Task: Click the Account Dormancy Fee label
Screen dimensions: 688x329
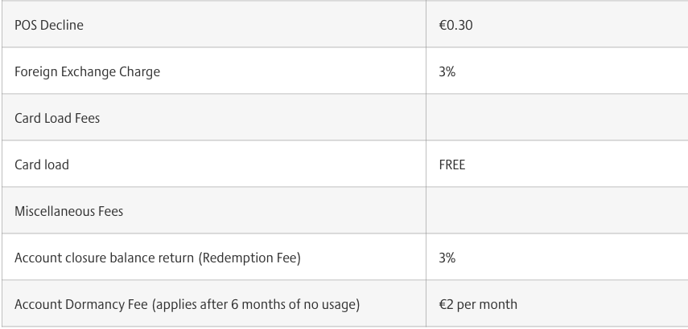Action: pos(80,304)
